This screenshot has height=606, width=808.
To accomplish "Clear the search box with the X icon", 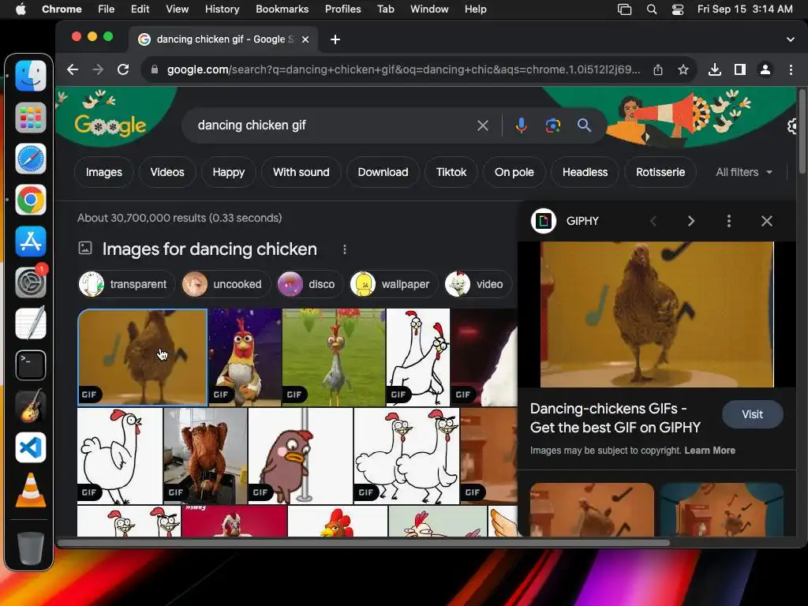I will coord(483,125).
